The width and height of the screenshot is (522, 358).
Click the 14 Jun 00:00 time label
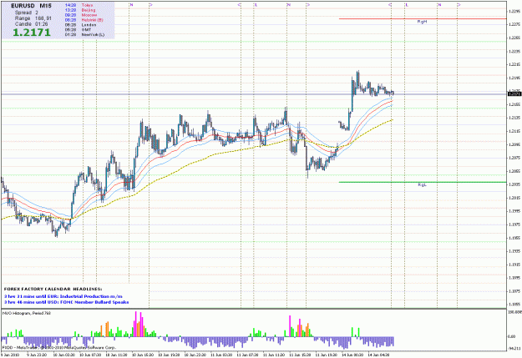coord(353,355)
